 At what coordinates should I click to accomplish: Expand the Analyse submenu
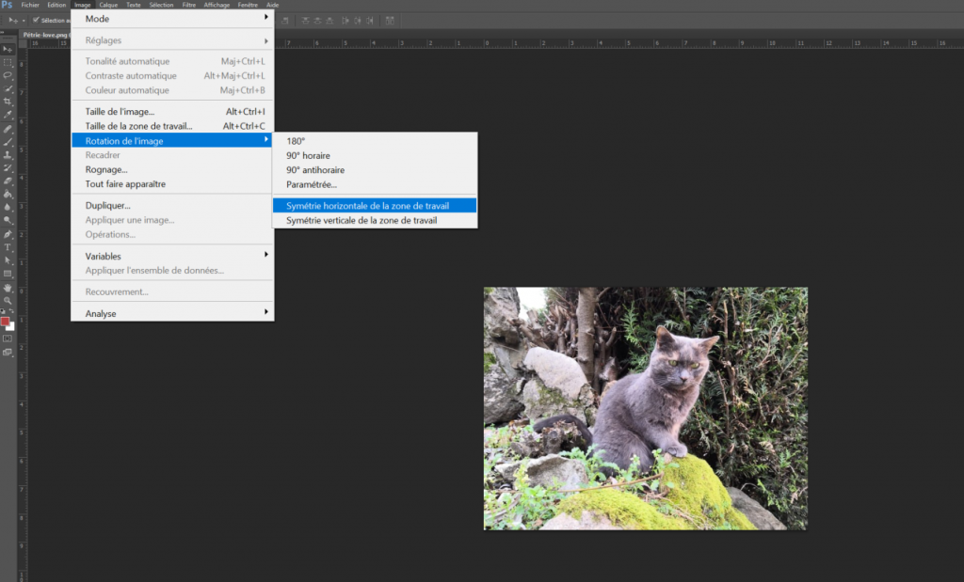173,313
